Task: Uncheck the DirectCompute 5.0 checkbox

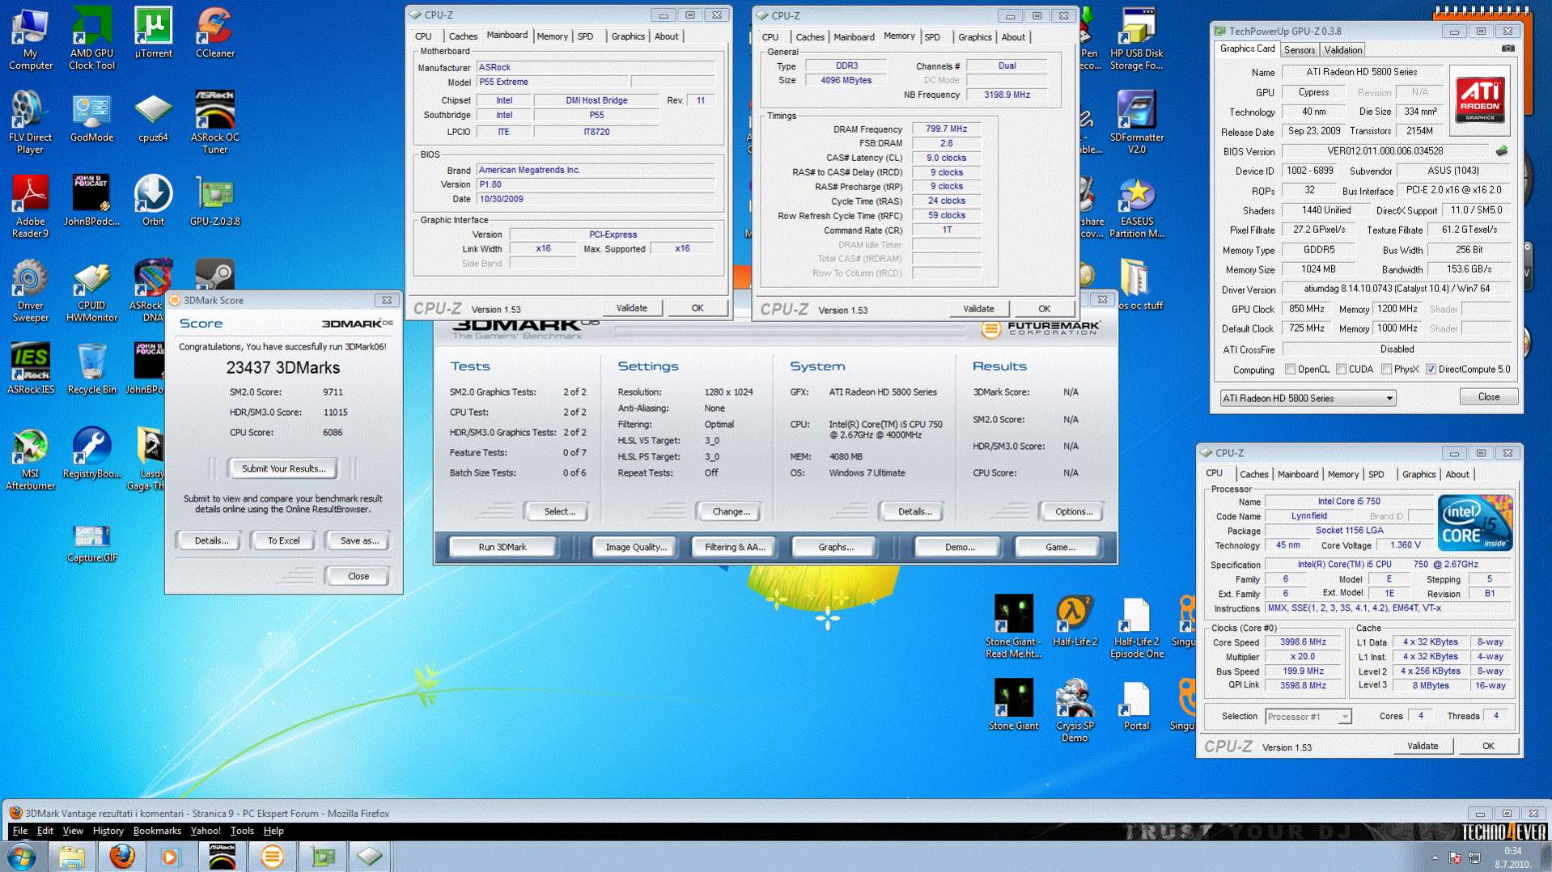Action: 1431,370
